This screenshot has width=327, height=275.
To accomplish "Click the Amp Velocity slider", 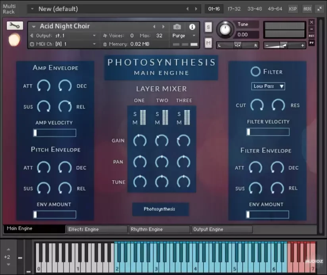I will tap(55, 133).
